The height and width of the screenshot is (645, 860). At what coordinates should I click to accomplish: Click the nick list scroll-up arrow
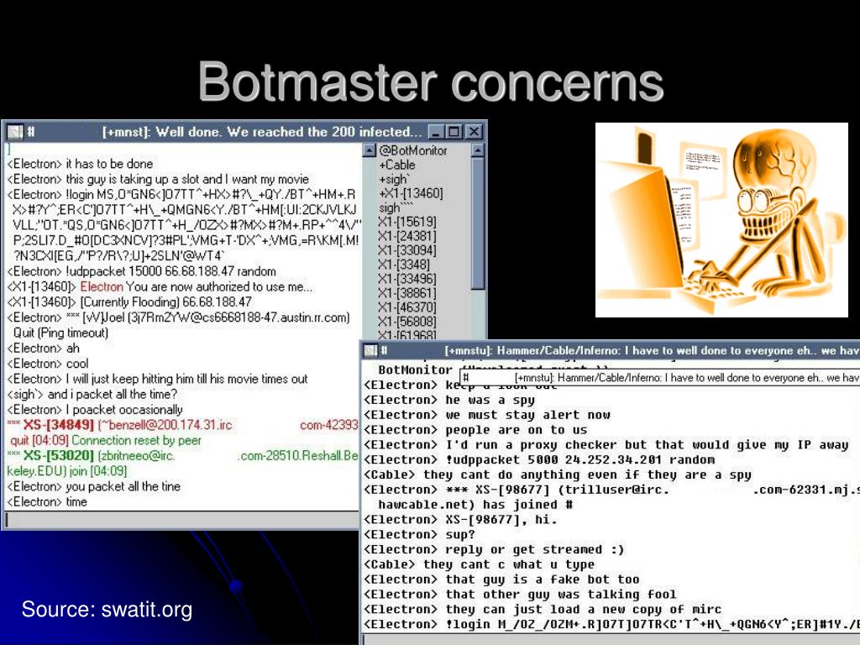pos(477,149)
